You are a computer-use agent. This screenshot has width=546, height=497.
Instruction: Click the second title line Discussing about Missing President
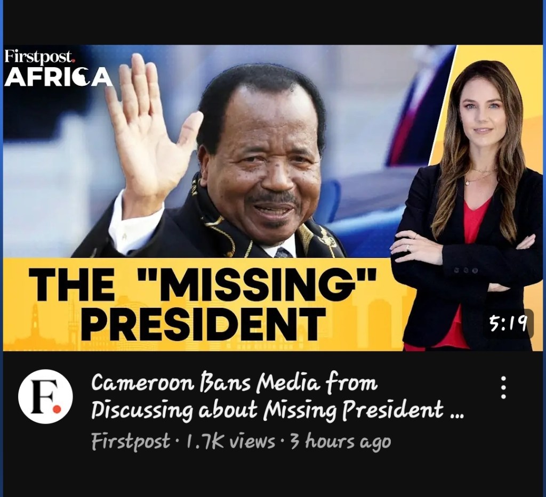tap(277, 410)
